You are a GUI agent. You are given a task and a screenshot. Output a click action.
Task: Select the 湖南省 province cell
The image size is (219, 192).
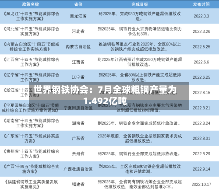78,123
